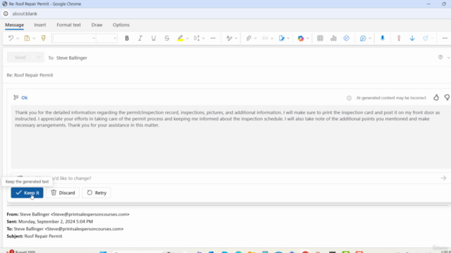
Task: Start Dictate with microphone icon
Action: point(383,38)
